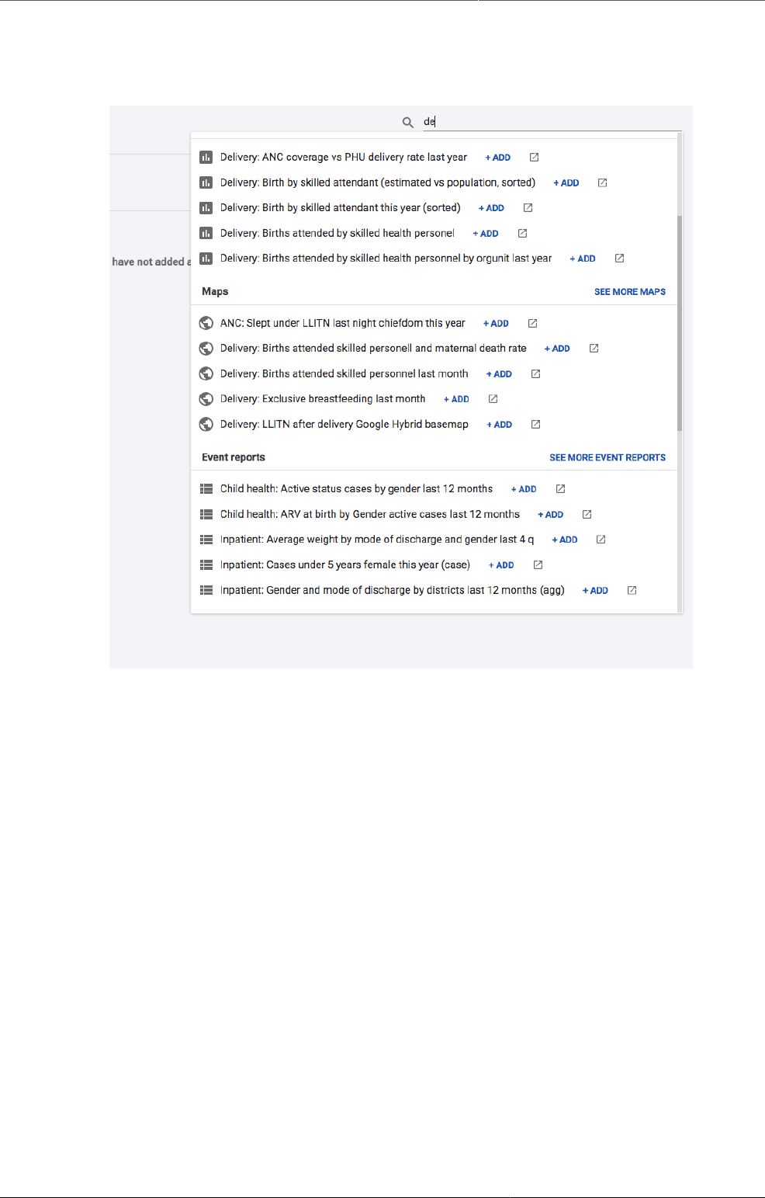This screenshot has width=765, height=1198.
Task: Open 'Inpatient: Cases under 5 years female' launch icon
Action: (x=538, y=565)
